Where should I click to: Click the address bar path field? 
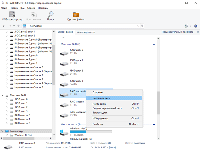pos(81,26)
